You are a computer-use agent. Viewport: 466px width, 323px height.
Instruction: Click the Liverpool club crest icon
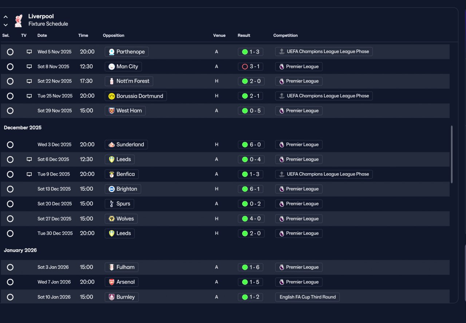pyautogui.click(x=18, y=20)
